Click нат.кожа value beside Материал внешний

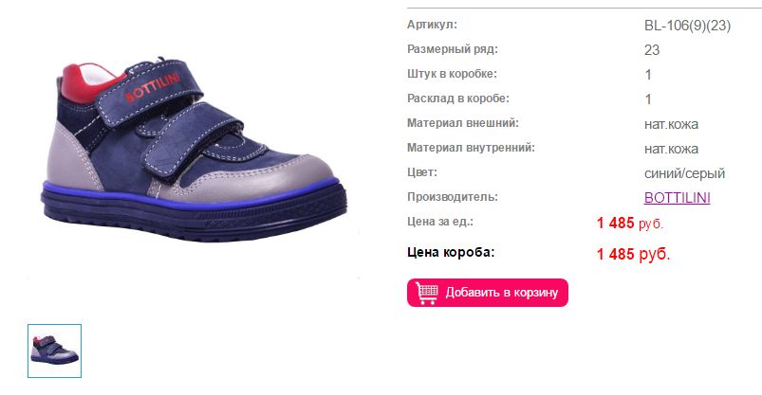pyautogui.click(x=671, y=124)
